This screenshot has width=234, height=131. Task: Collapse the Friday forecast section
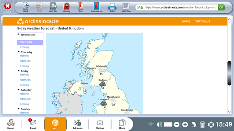[x=19, y=71]
